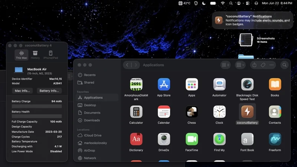
Task: Open Blackmagic Disk Speed Test icon
Action: click(247, 84)
